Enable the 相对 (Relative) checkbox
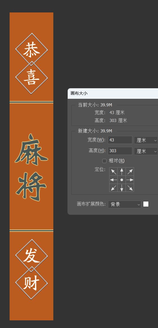158x328 pixels. [104, 161]
